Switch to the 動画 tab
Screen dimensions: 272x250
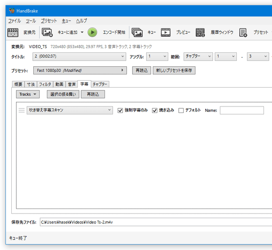pyautogui.click(x=60, y=84)
